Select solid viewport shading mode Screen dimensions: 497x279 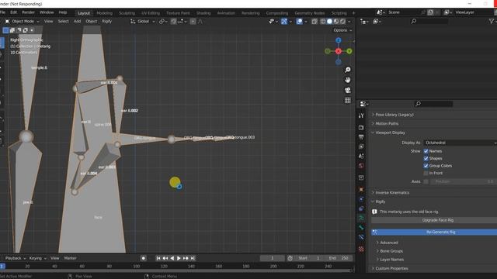(x=329, y=22)
